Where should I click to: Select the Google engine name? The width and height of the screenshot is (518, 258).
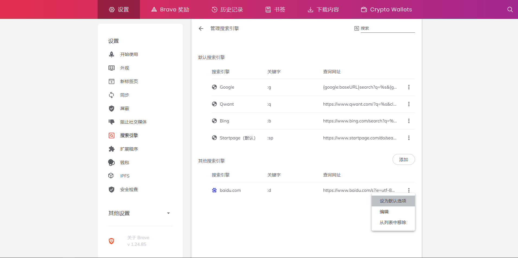pos(227,87)
